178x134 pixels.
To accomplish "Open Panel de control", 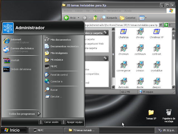I will click(59, 75).
